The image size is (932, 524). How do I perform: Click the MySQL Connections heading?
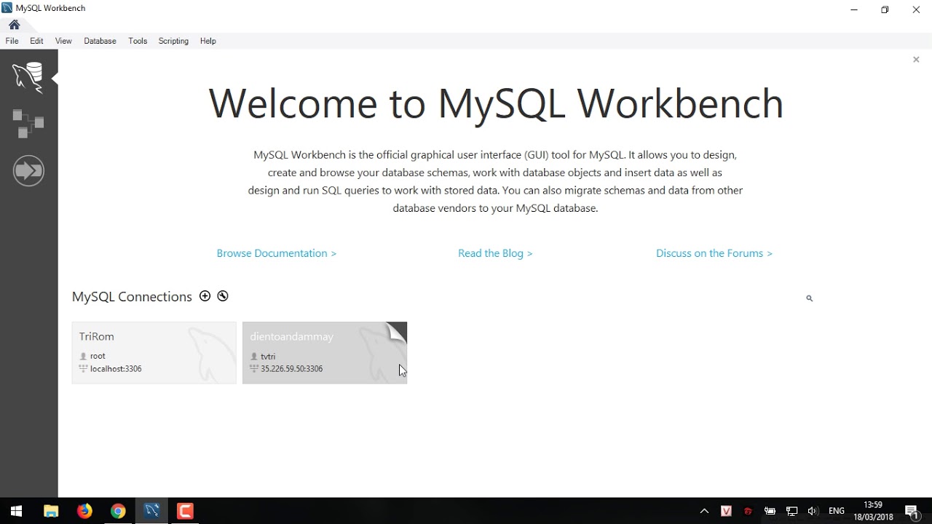(x=132, y=297)
